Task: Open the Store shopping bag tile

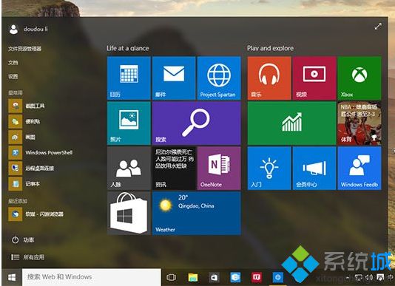Action: click(129, 214)
